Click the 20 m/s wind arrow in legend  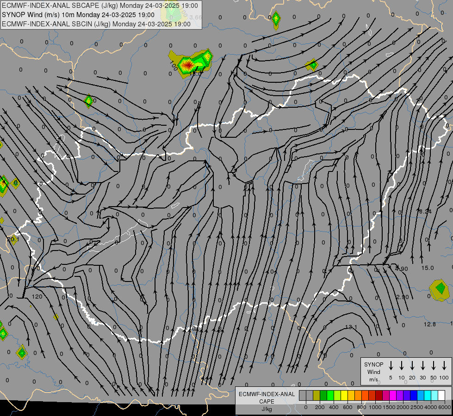412,366
